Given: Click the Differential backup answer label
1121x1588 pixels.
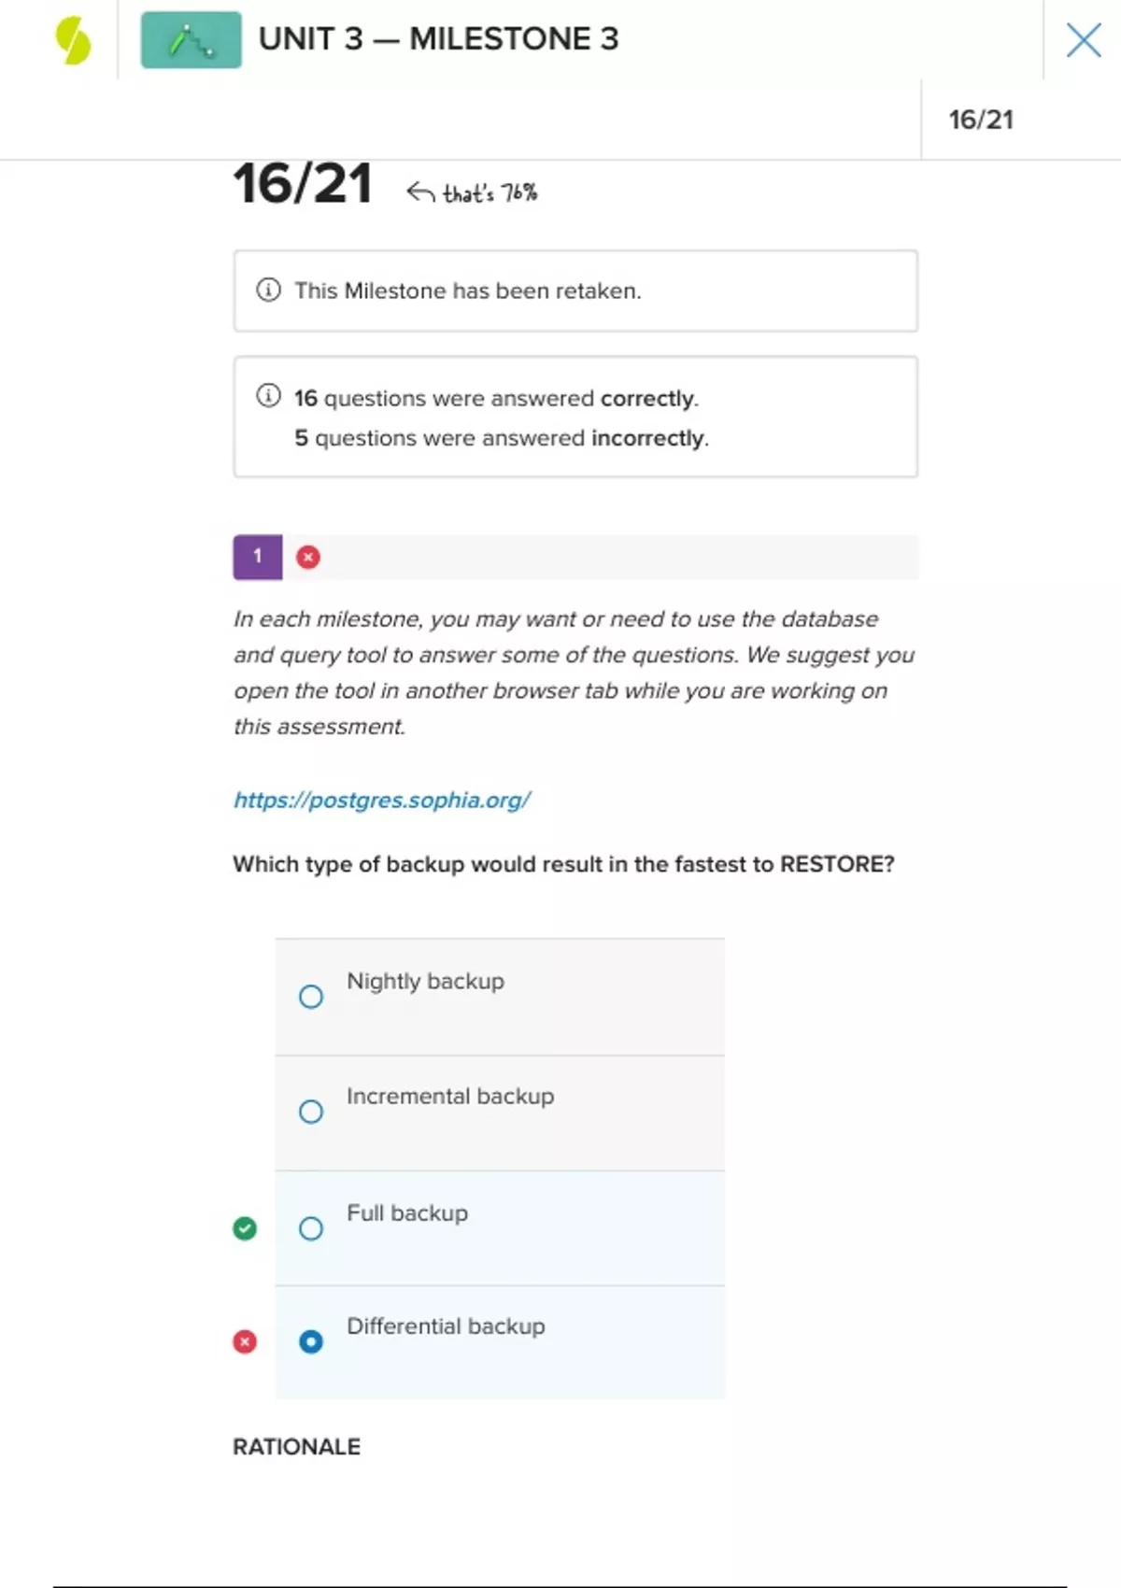Looking at the screenshot, I should coord(446,1326).
